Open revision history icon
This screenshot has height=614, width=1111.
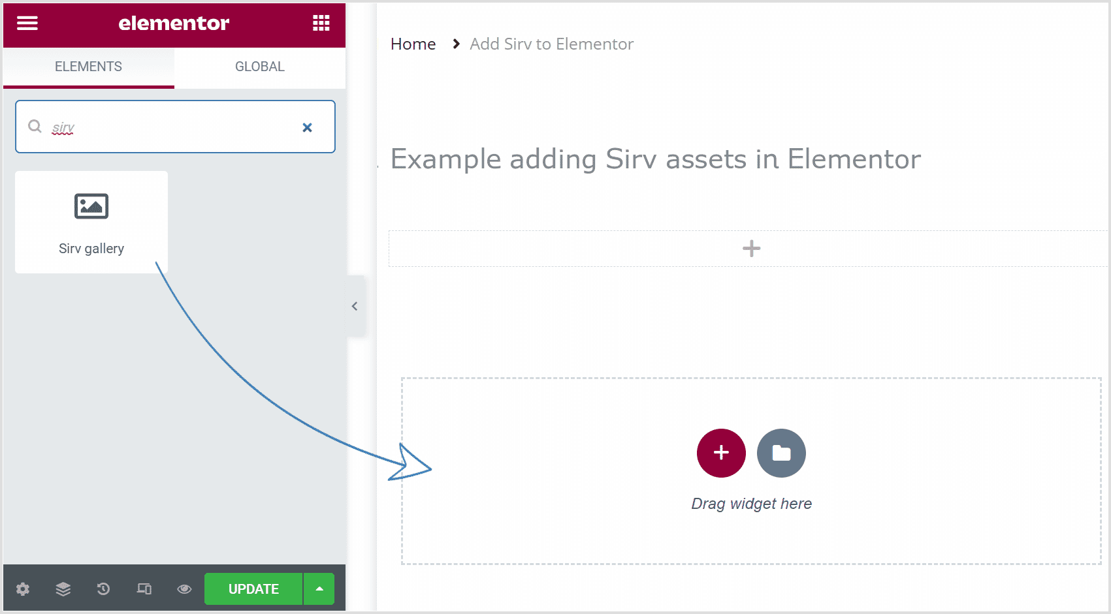[103, 589]
